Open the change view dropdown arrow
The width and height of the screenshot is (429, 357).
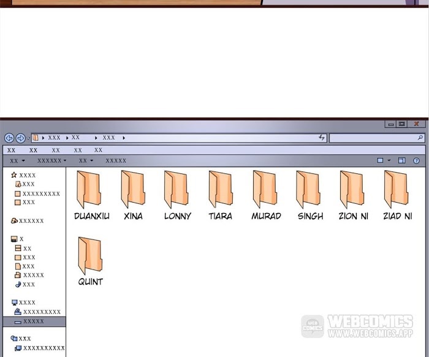[389, 161]
